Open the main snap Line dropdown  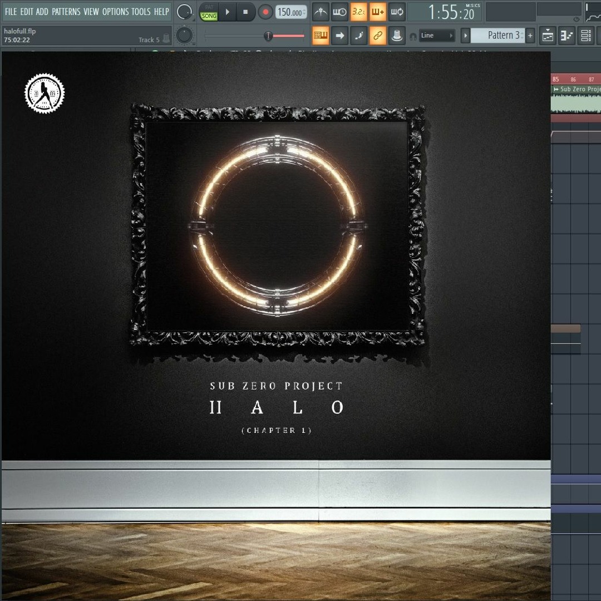[x=437, y=35]
